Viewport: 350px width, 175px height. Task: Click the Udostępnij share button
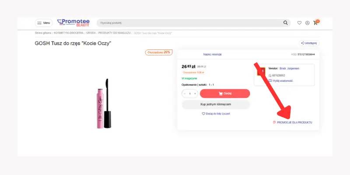[x=309, y=43]
